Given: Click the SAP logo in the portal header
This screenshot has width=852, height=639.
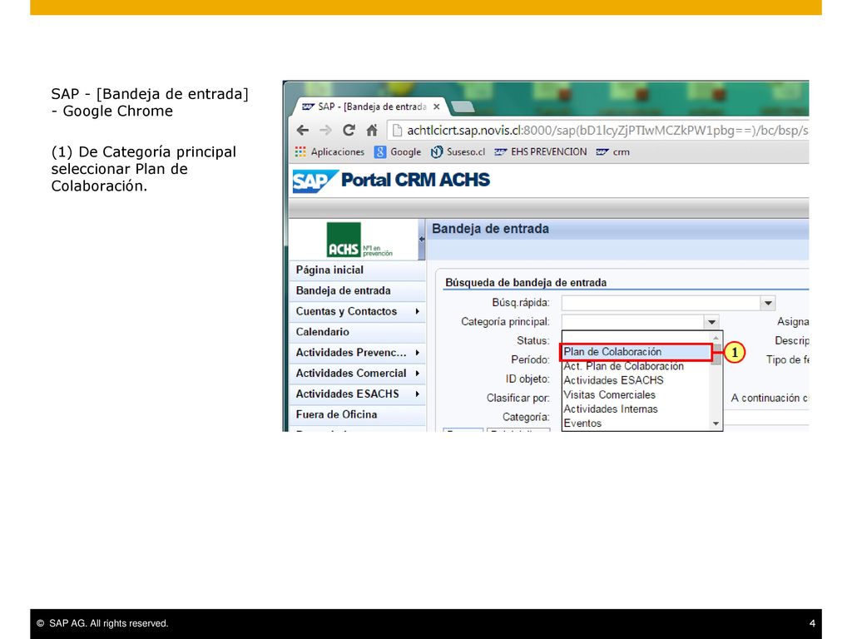Looking at the screenshot, I should point(315,181).
